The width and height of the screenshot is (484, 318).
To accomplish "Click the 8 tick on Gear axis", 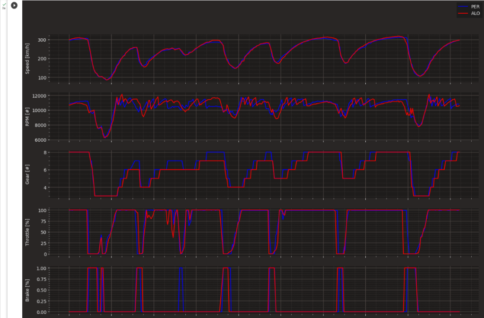I will 44,152.
